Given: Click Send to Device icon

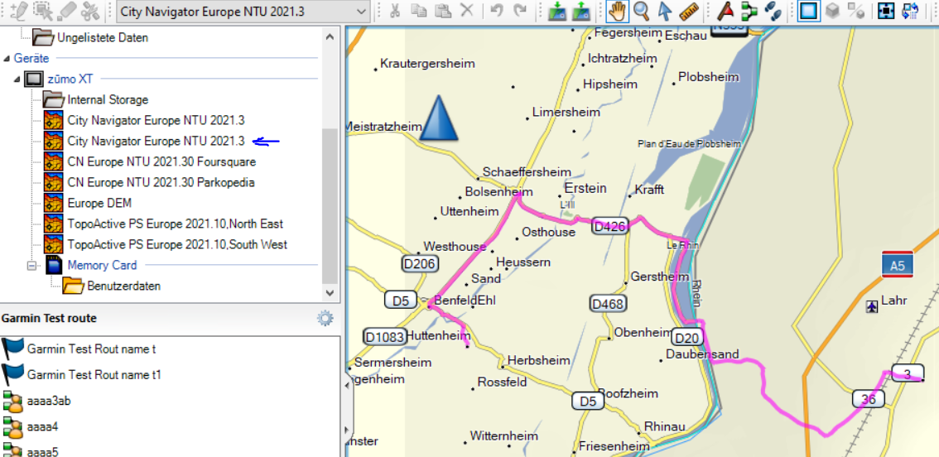Looking at the screenshot, I should (557, 11).
